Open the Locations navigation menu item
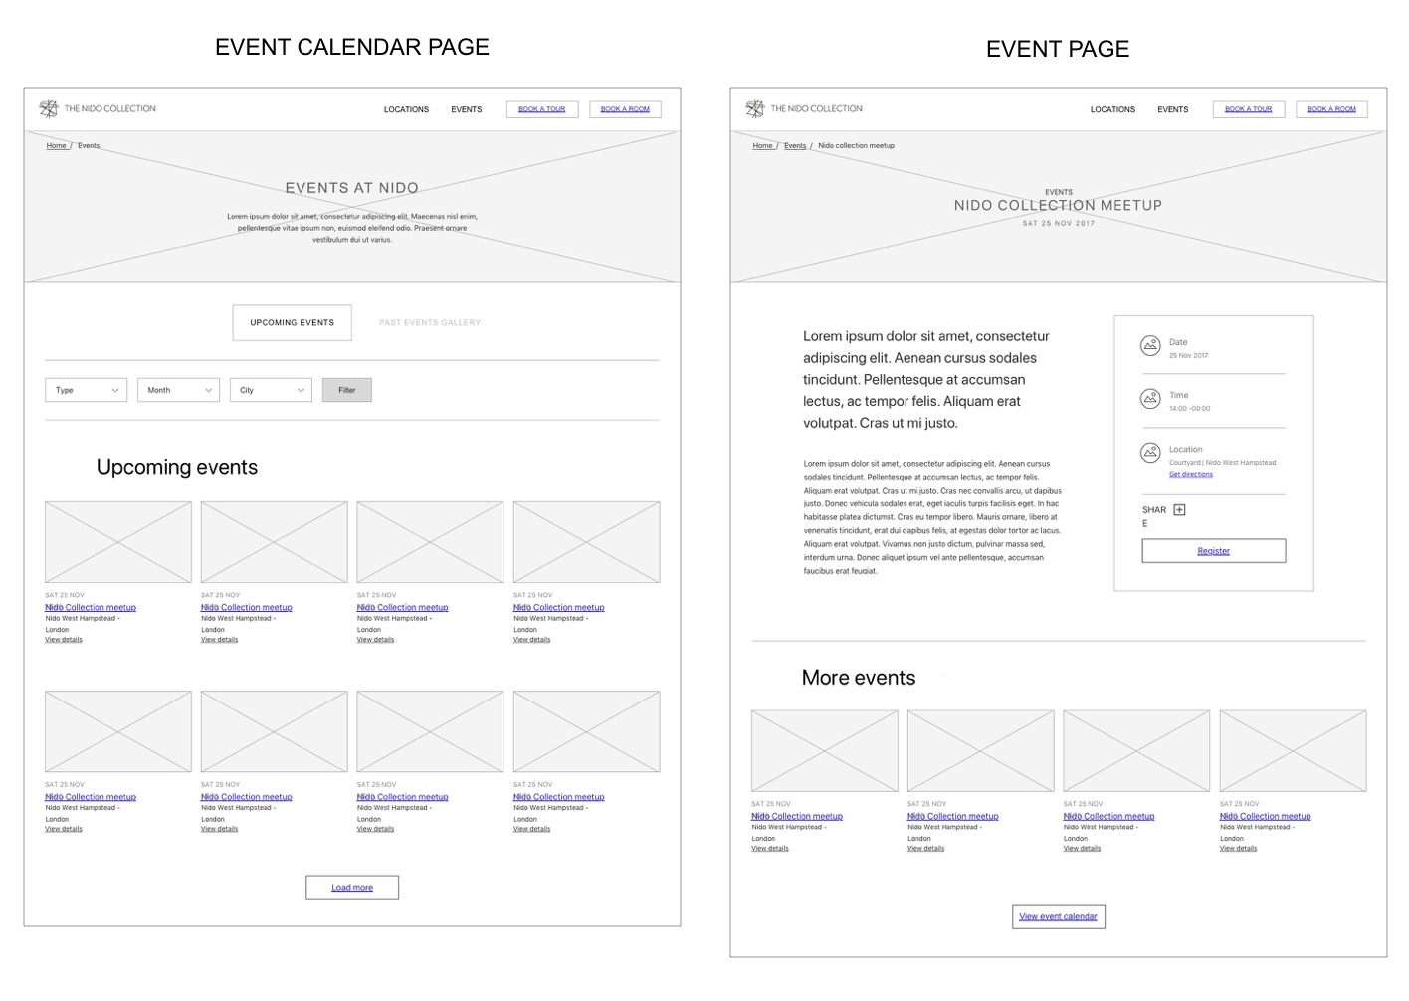Viewport: 1409px width, 1001px height. [x=406, y=109]
